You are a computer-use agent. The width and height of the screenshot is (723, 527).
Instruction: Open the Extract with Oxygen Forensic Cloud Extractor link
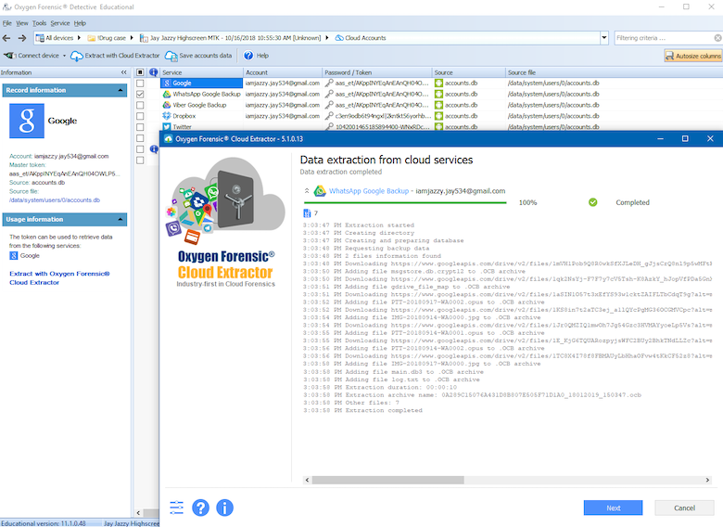[x=59, y=277]
